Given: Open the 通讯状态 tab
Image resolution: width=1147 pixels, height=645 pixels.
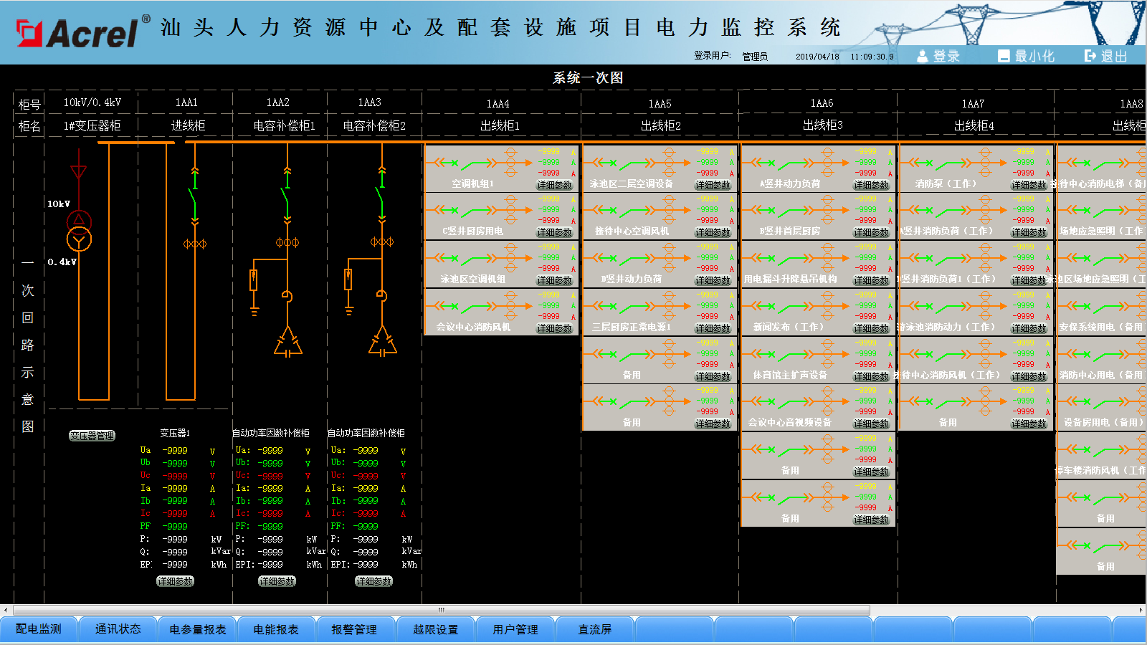Looking at the screenshot, I should click(118, 629).
